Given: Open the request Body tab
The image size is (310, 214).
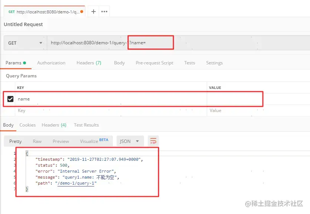Looking at the screenshot, I should pos(119,63).
